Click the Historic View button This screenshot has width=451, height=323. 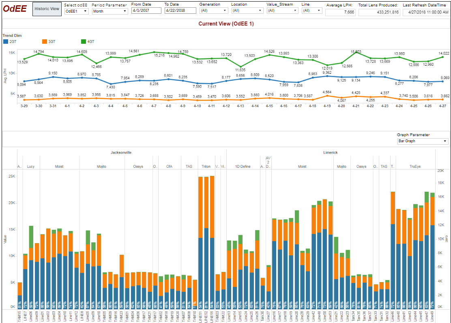(x=47, y=9)
